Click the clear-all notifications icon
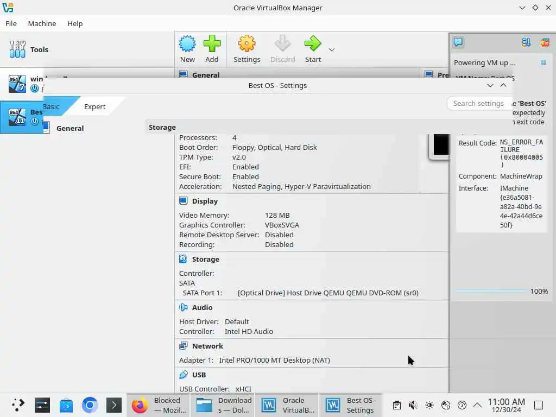Screen dimensions: 556x417 coord(545,42)
